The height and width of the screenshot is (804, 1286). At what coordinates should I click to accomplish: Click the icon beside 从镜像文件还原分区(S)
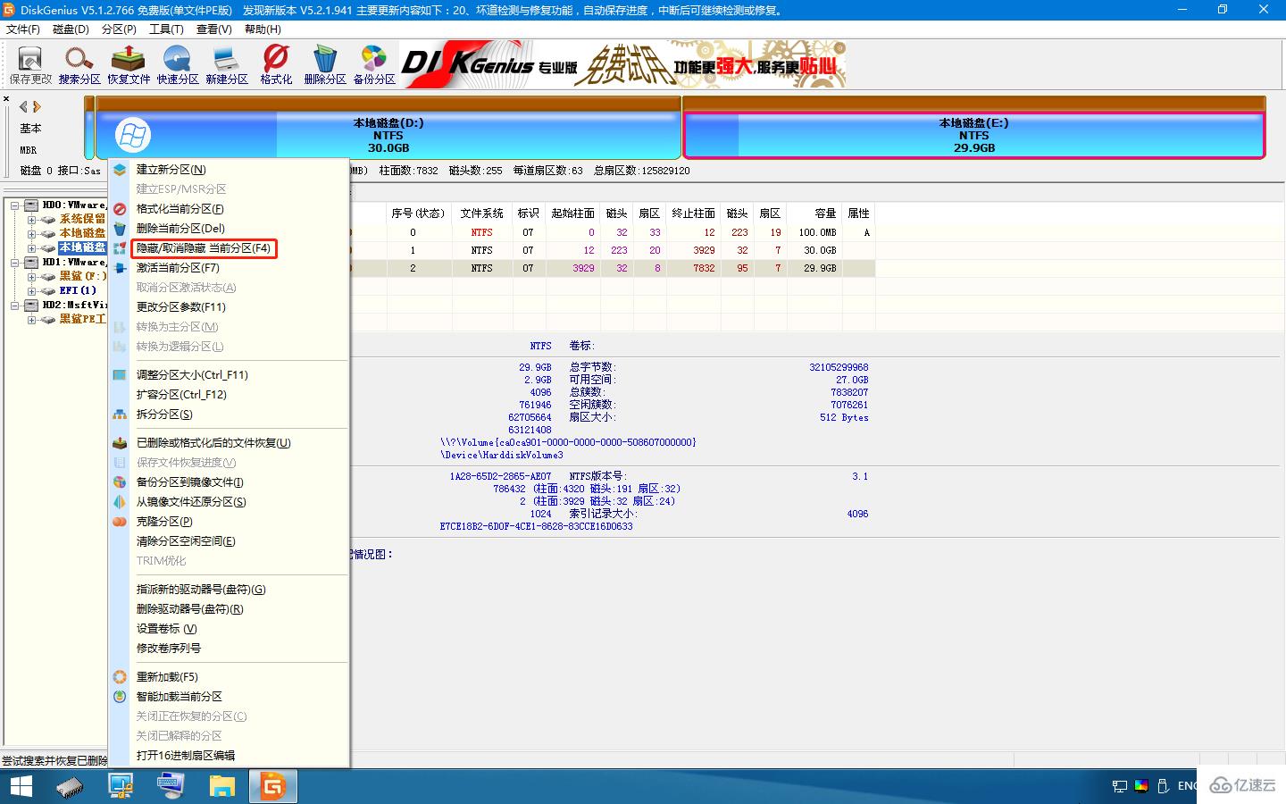click(x=120, y=502)
